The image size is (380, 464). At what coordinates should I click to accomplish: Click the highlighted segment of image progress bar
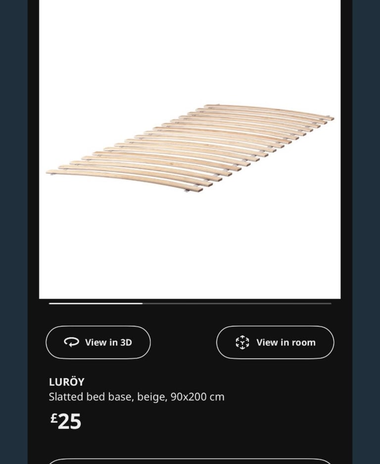[x=95, y=304]
